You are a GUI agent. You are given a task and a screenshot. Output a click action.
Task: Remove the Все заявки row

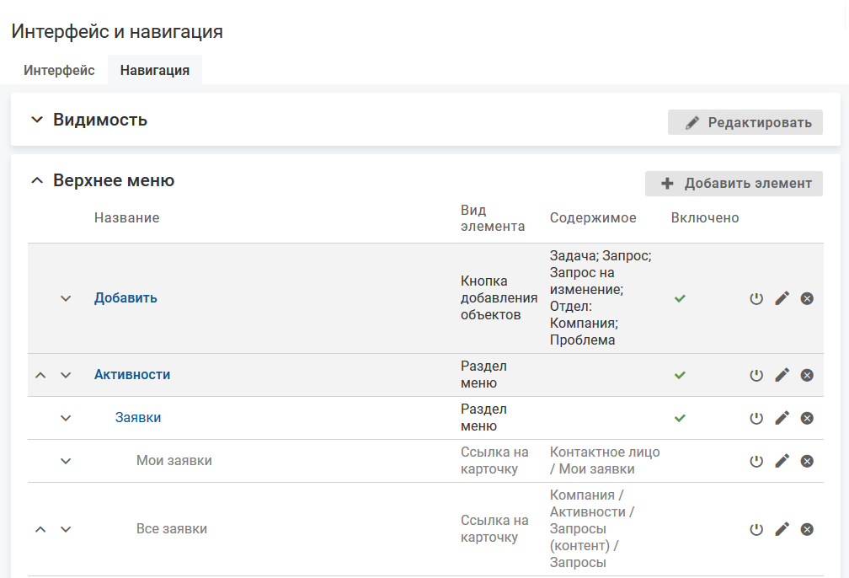click(x=807, y=529)
